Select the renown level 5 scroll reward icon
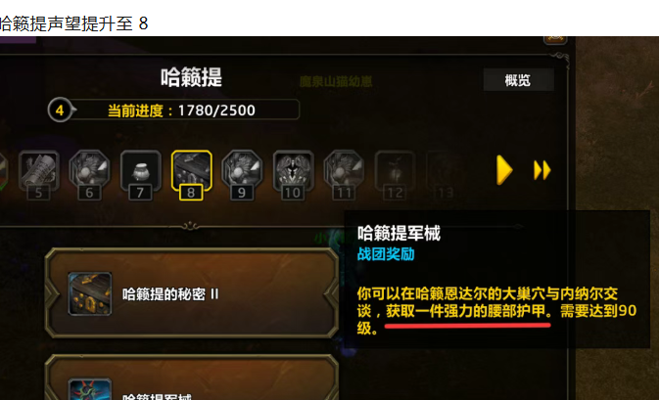Viewport: 660px width, 400px height. [39, 170]
